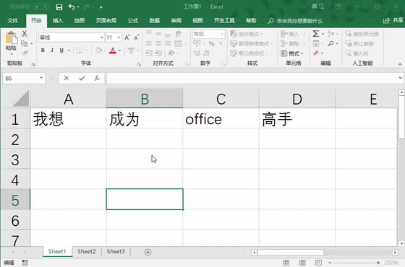Expand the Name Box dropdown
This screenshot has height=267, width=405.
pyautogui.click(x=41, y=78)
